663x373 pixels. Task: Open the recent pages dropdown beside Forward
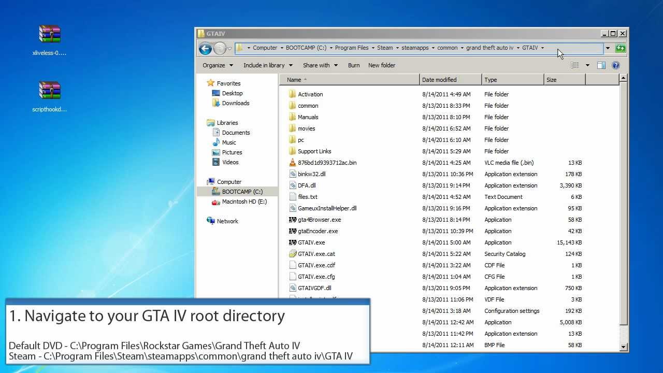[230, 49]
